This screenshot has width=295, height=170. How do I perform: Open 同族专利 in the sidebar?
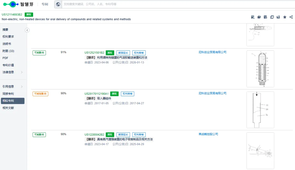pos(8,94)
